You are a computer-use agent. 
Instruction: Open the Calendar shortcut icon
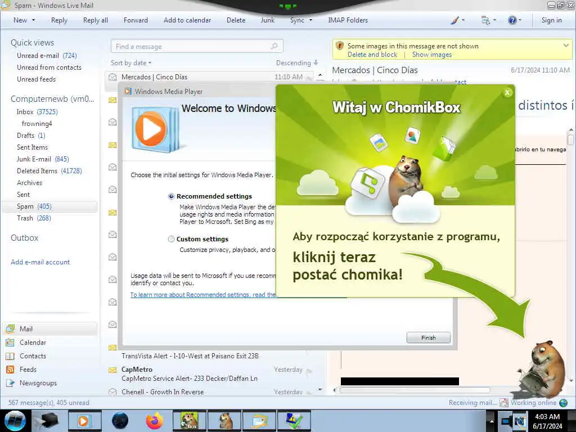point(10,343)
